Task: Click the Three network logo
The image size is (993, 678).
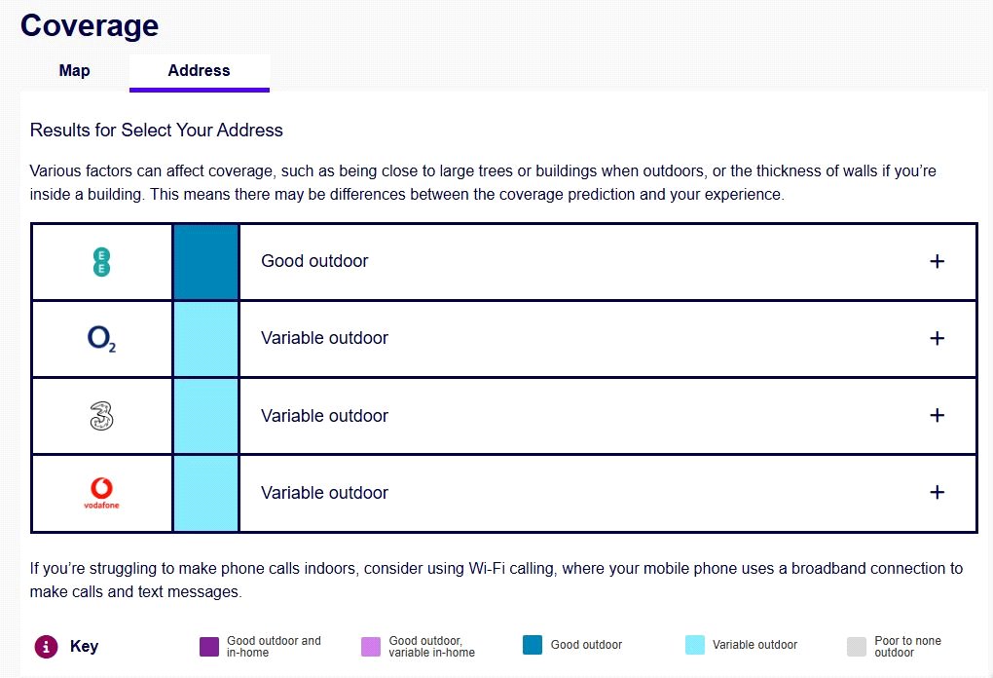Action: (x=101, y=416)
